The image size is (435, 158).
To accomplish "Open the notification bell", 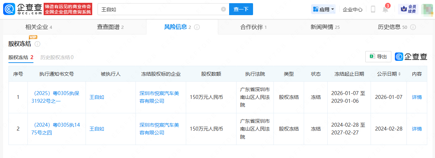I will tap(385, 10).
